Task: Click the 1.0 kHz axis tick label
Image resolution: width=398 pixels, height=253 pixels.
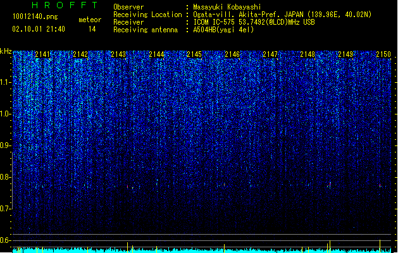Action: click(x=6, y=114)
